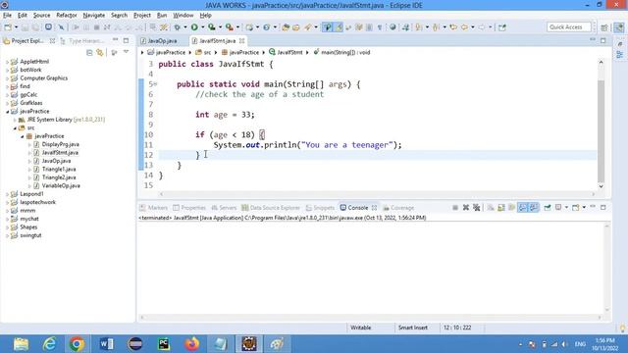Expand the Computer Graphics project
Image resolution: width=628 pixels, height=353 pixels.
(x=7, y=78)
